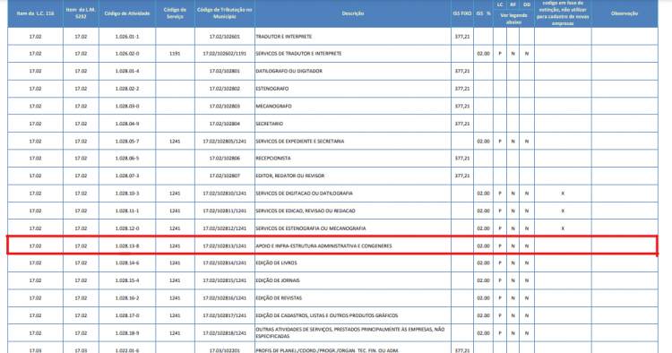Select activity code 1.028.11-1

[127, 211]
